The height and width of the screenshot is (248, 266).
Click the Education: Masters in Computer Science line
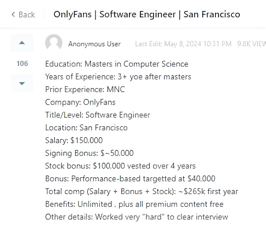pyautogui.click(x=117, y=64)
